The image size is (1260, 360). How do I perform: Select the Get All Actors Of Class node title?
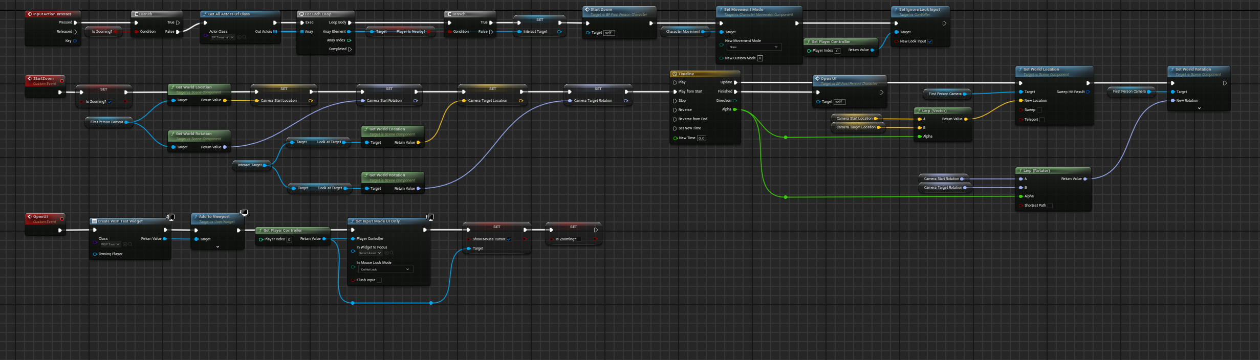[x=229, y=14]
